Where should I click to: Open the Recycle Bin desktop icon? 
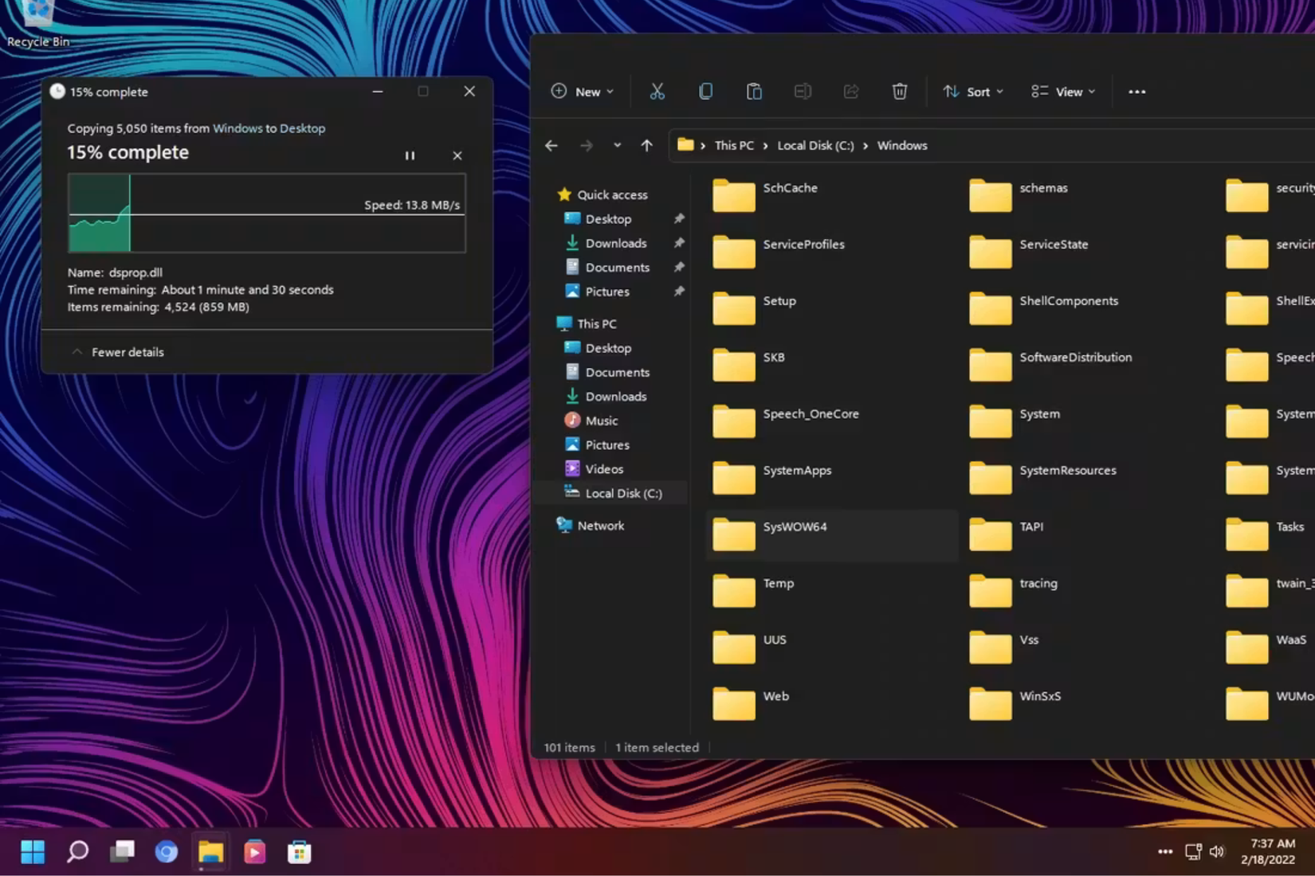(37, 25)
